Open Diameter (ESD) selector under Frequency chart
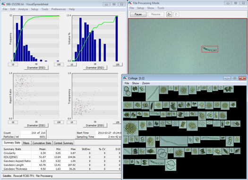This screenshot has height=180, width=248. tap(36, 68)
